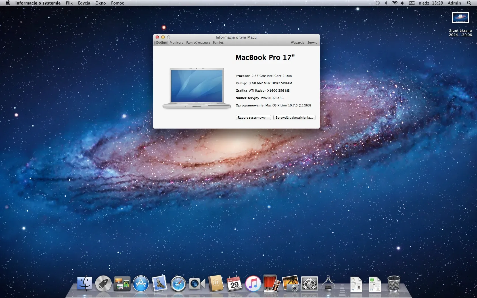Click System Information icon in Dock

[x=328, y=284]
